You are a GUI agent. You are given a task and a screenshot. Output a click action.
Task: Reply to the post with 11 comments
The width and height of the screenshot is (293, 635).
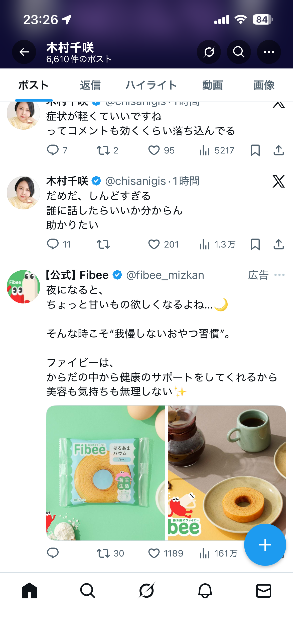click(53, 244)
